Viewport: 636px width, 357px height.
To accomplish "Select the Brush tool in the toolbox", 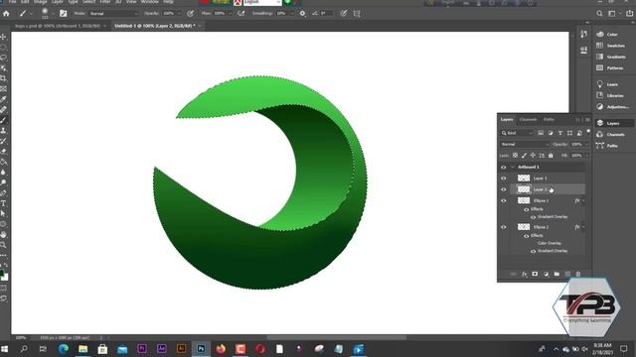I will click(x=3, y=120).
